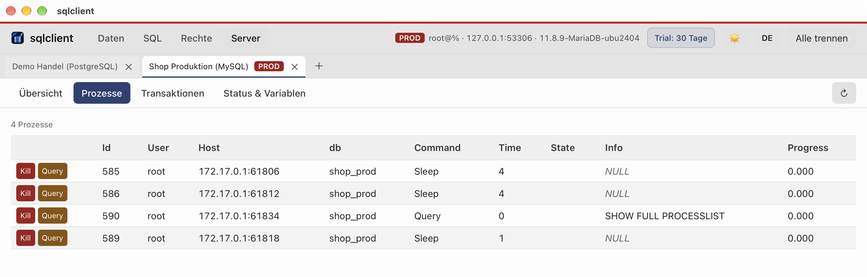Select the Prozesse tab
This screenshot has height=277, width=867.
(x=102, y=93)
